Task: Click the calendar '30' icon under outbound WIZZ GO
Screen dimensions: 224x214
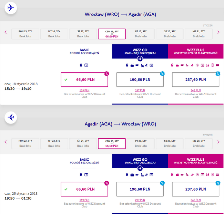Action: 151,65
